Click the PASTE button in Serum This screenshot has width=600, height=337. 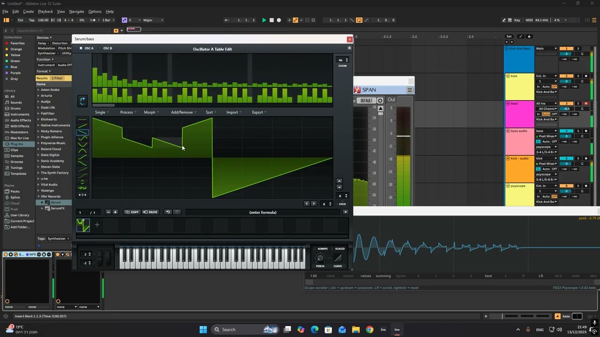tap(150, 212)
